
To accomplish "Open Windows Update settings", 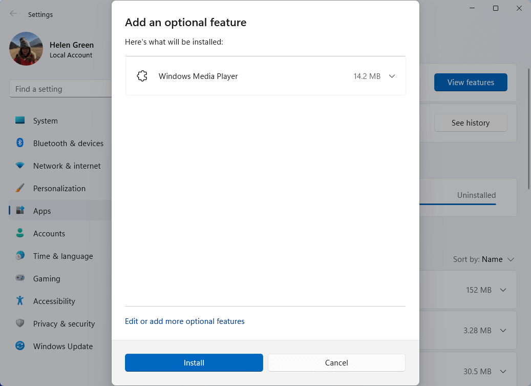I will (60, 346).
